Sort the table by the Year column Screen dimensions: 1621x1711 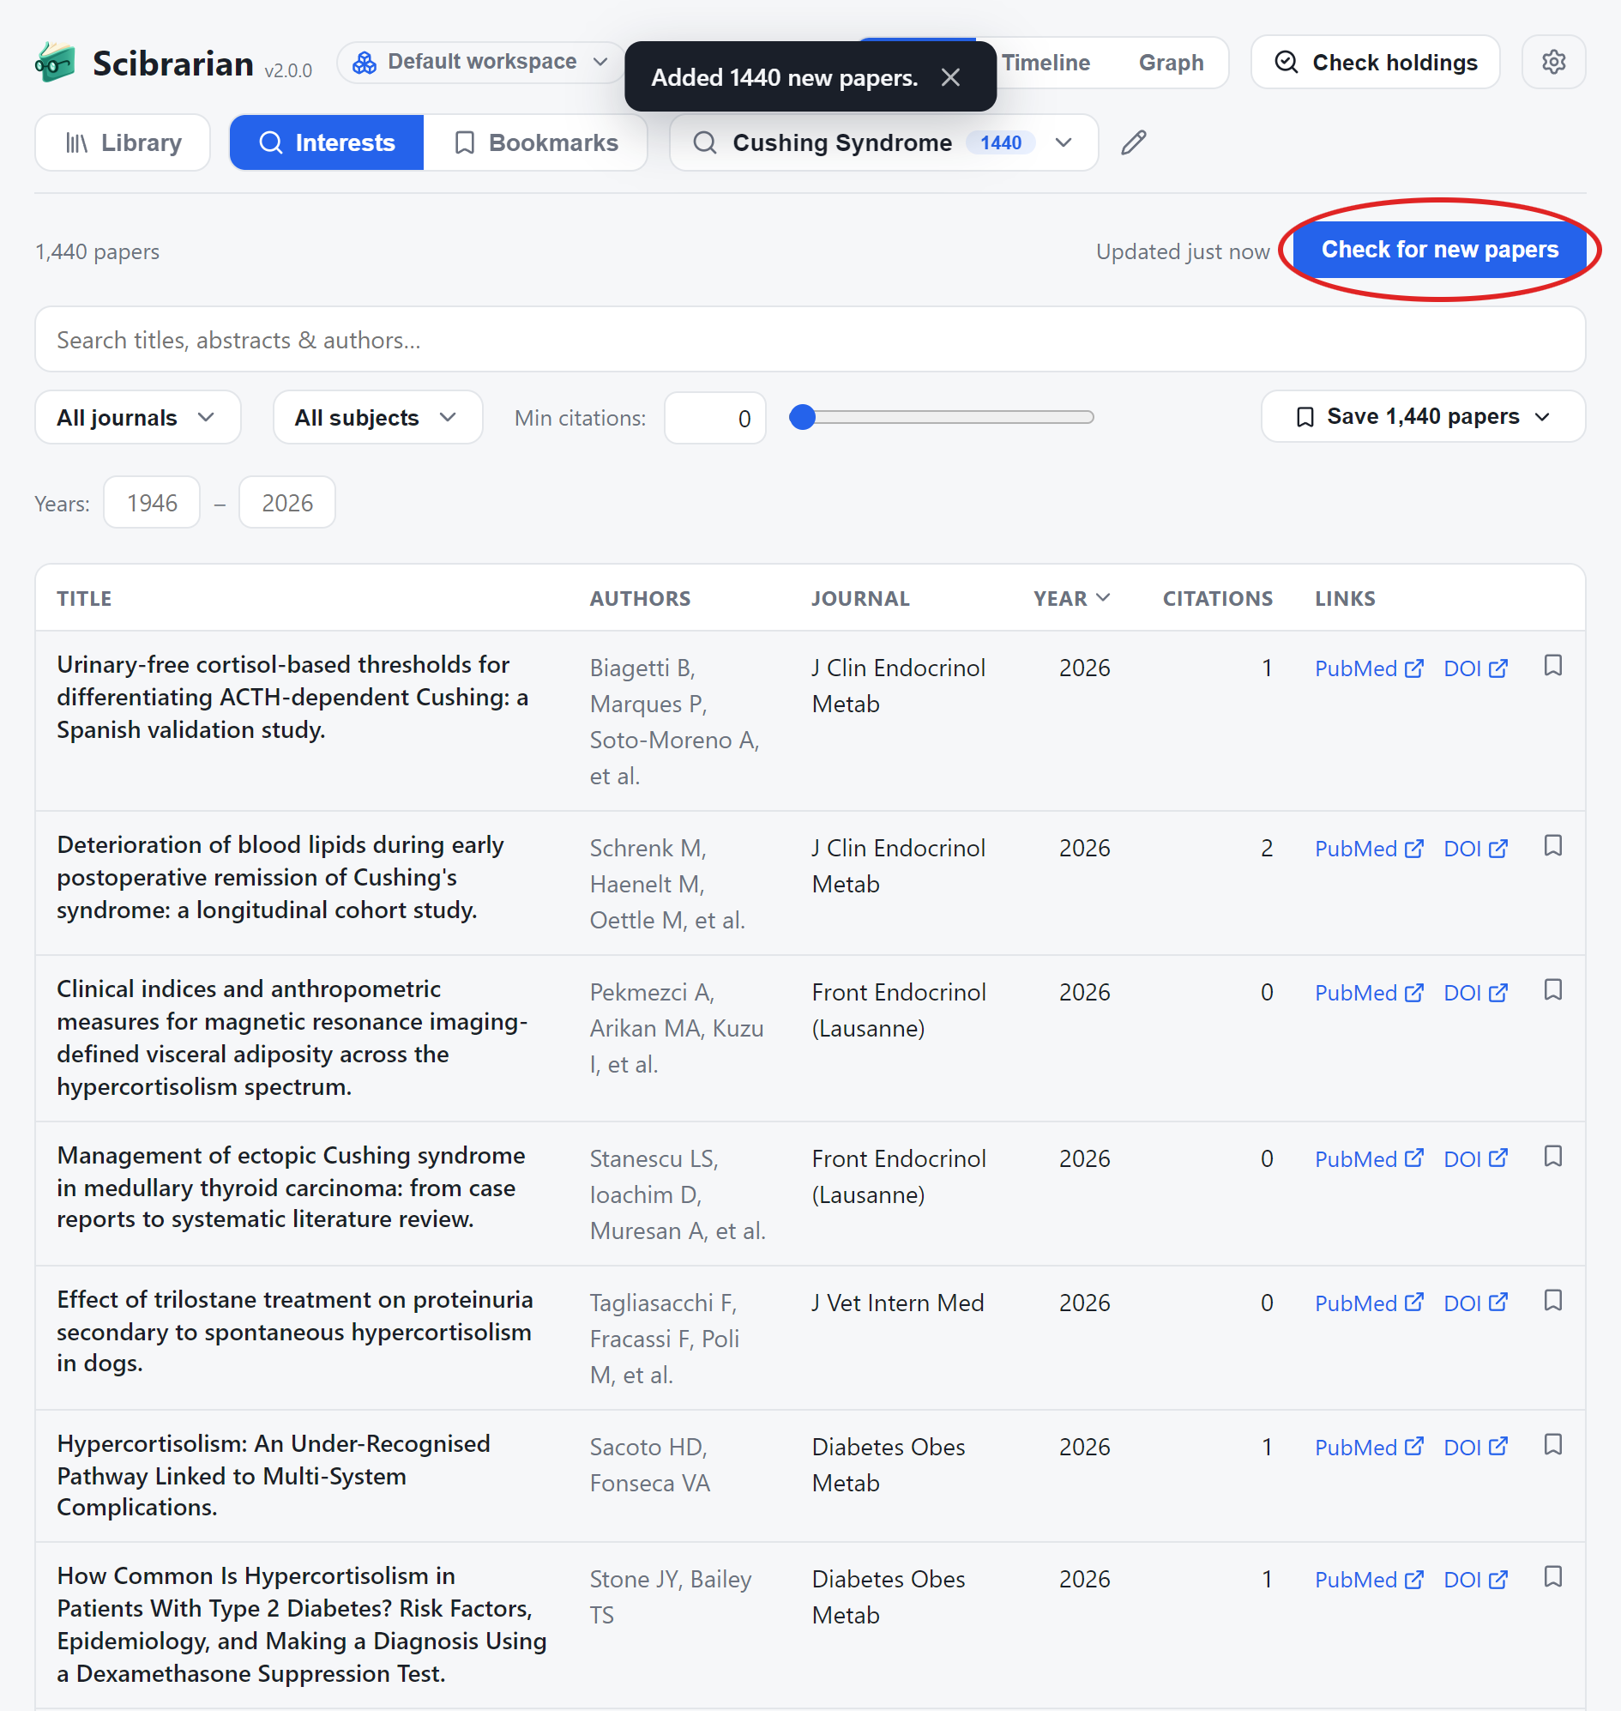click(1070, 598)
